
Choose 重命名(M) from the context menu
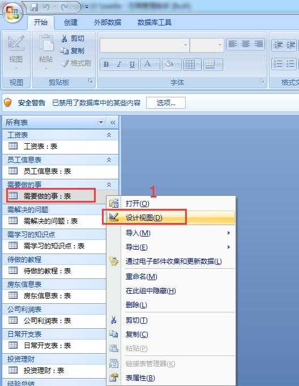171,276
